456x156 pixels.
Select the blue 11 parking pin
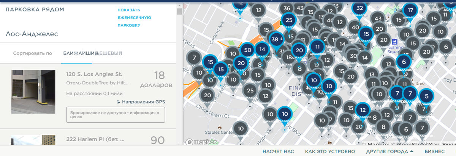click(317, 47)
